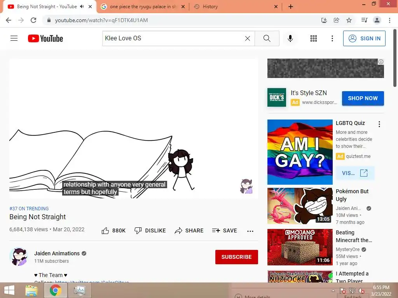
Task: Switch to the one piece Google search tab
Action: pyautogui.click(x=143, y=7)
